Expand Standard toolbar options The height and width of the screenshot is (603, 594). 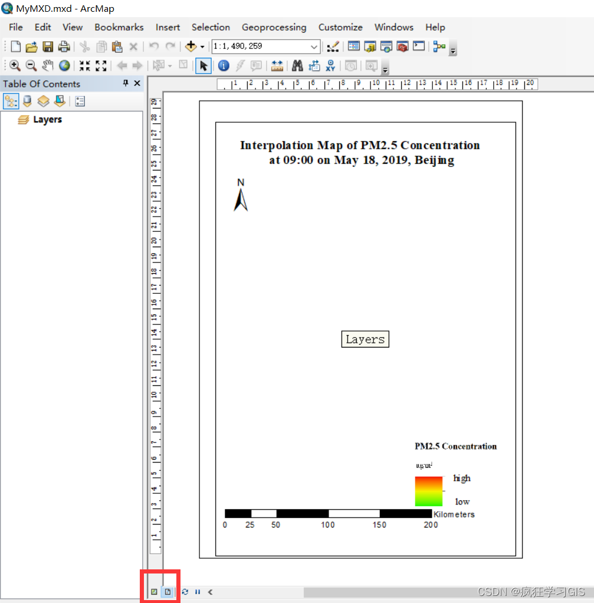pyautogui.click(x=453, y=49)
